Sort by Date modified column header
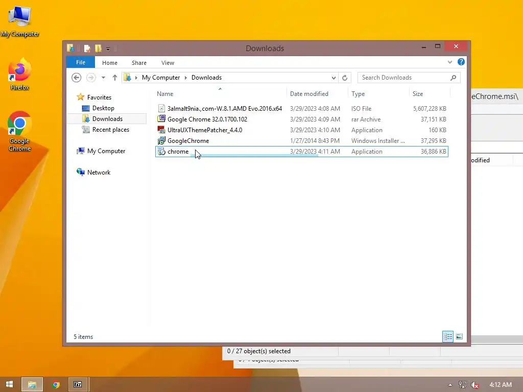 pyautogui.click(x=309, y=94)
